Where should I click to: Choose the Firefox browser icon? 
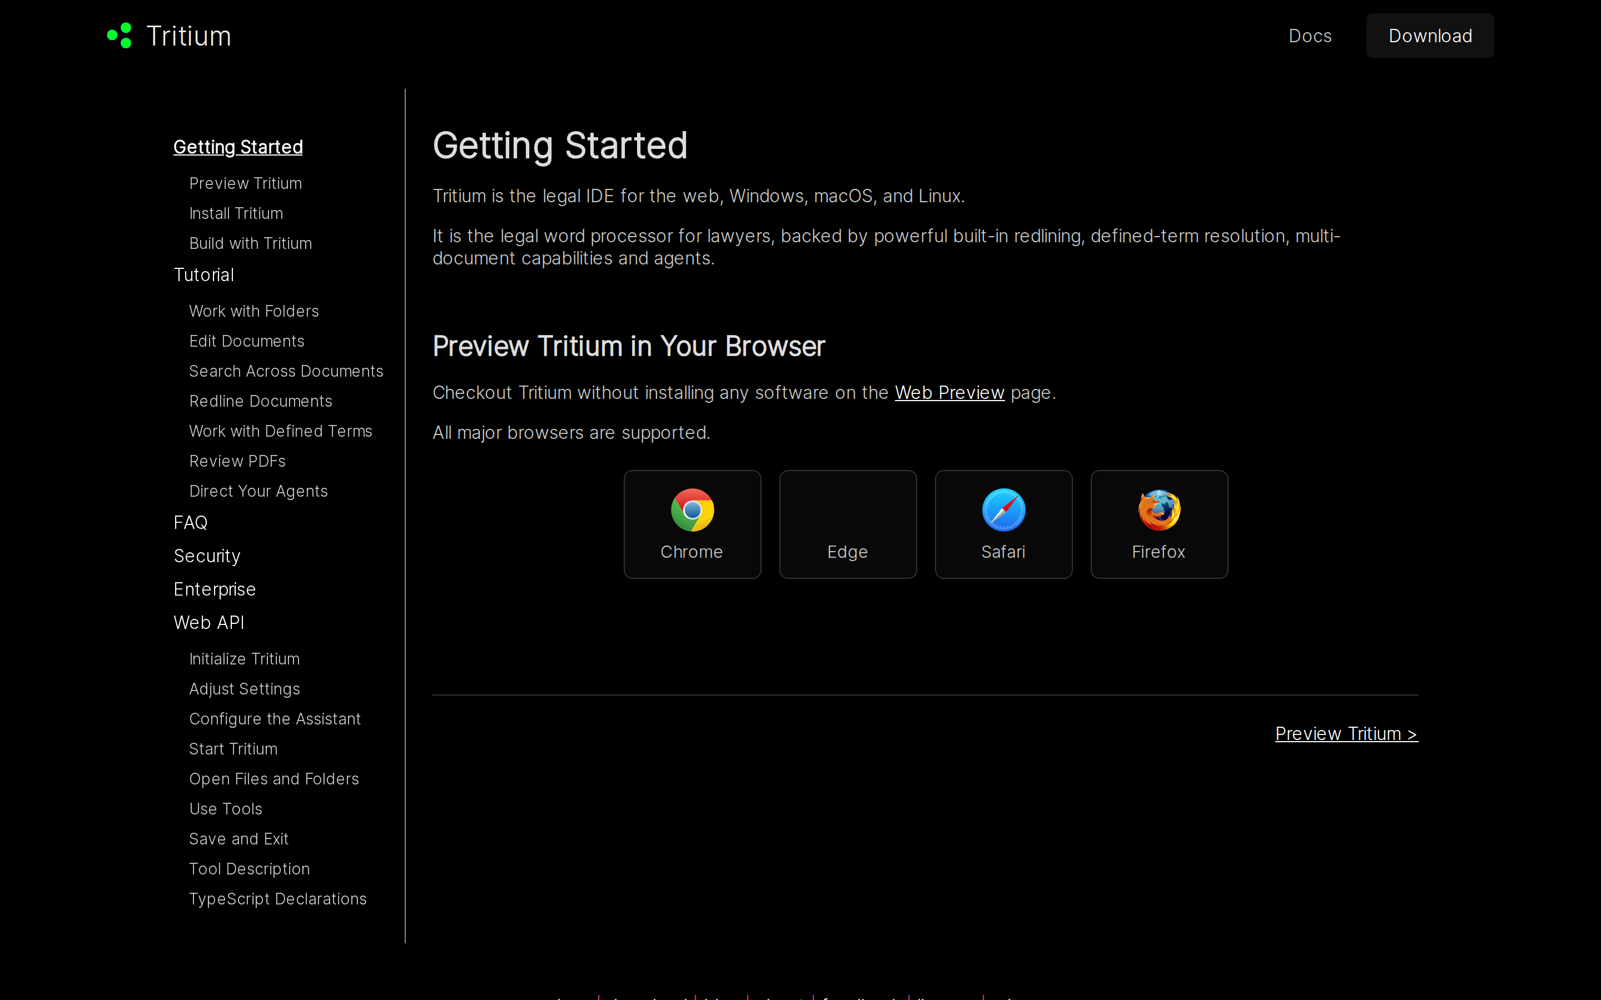[x=1159, y=510]
